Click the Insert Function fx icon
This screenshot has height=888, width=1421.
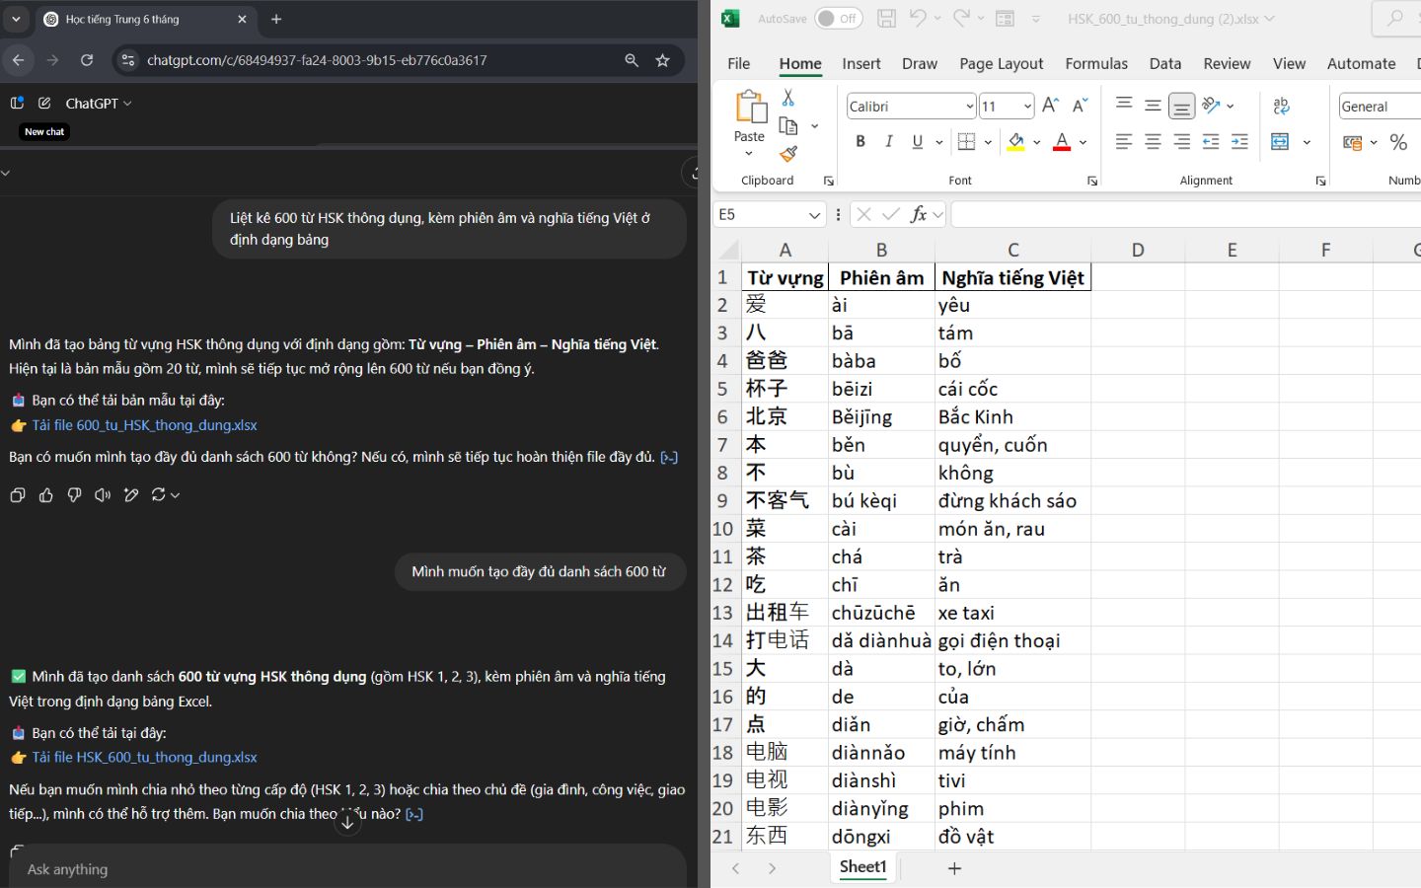tap(919, 214)
